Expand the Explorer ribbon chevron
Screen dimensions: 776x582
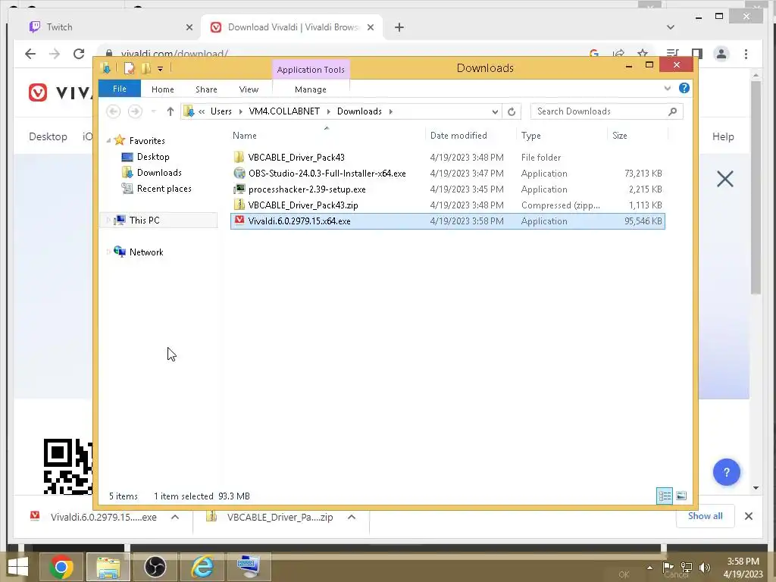click(x=667, y=88)
